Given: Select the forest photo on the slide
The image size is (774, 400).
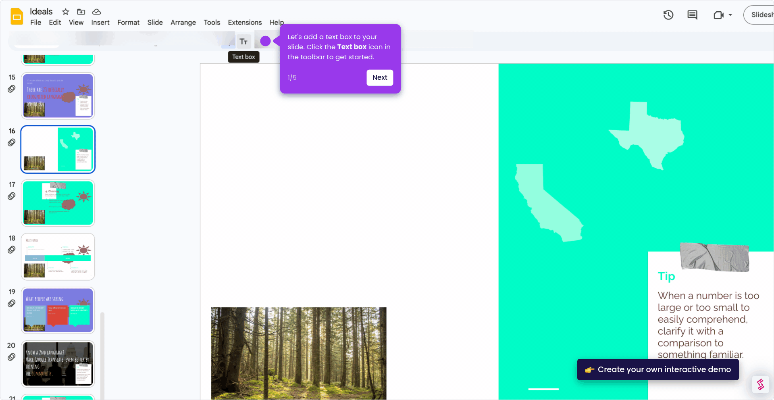Looking at the screenshot, I should [x=299, y=353].
